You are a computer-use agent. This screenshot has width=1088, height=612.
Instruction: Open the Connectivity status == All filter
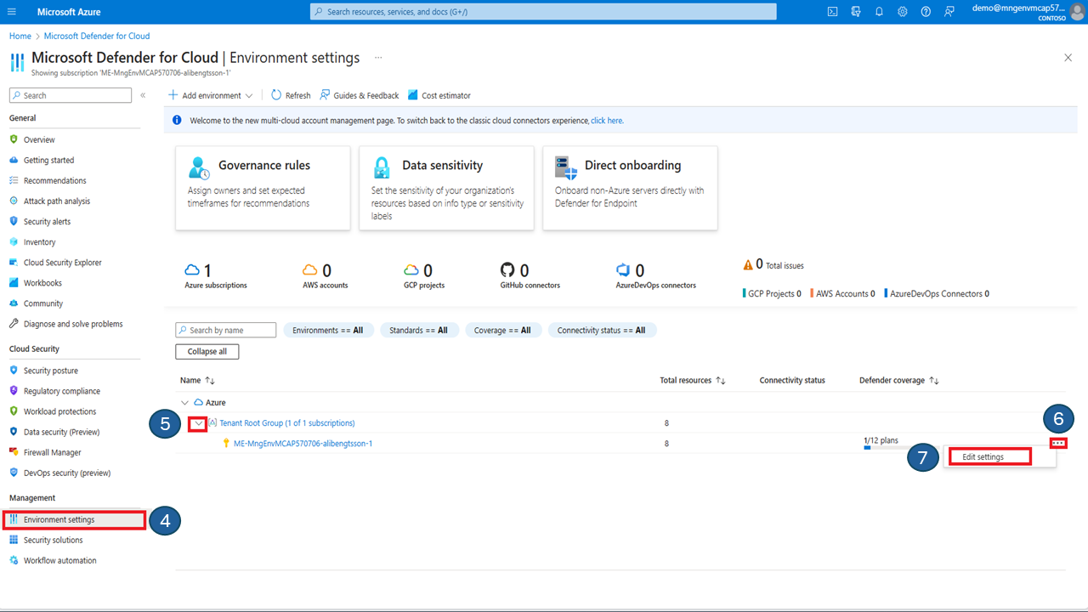click(602, 330)
